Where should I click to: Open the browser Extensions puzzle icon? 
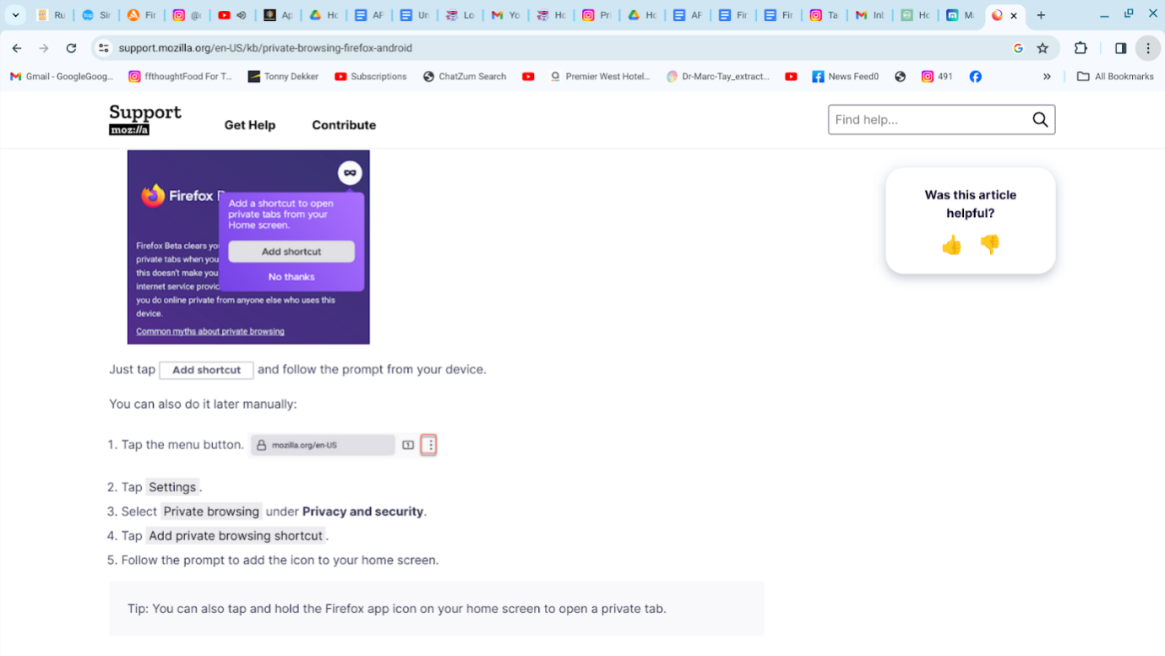point(1081,48)
